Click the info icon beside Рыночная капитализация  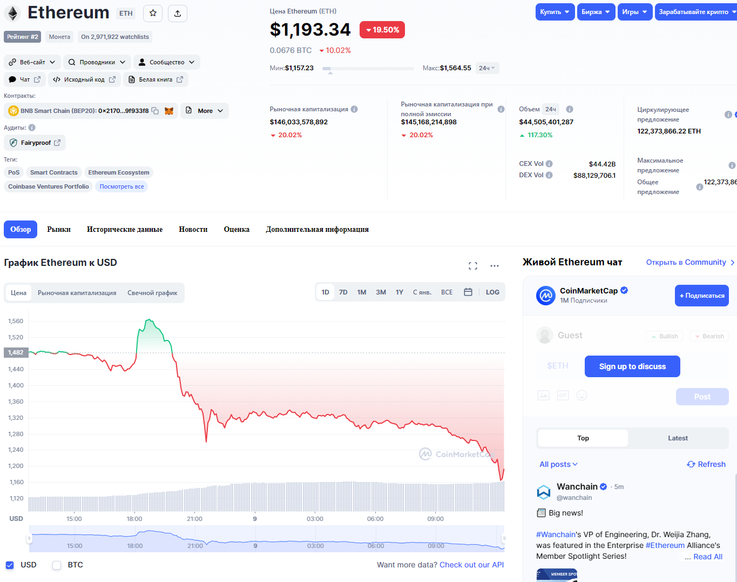[354, 109]
